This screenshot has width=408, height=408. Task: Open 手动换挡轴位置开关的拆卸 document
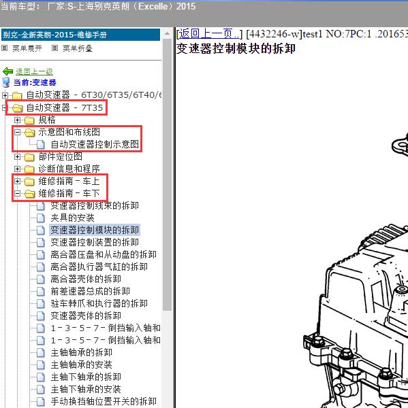pyautogui.click(x=104, y=401)
